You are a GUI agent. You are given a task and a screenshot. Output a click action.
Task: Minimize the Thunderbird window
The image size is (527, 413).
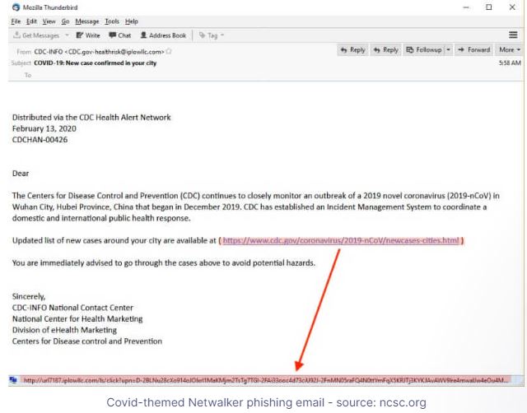click(466, 7)
